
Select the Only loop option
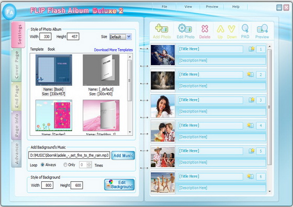pyautogui.click(x=65, y=165)
